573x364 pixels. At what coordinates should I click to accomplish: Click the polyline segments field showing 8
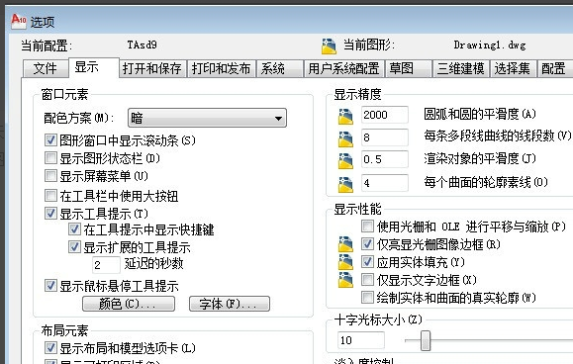(384, 137)
